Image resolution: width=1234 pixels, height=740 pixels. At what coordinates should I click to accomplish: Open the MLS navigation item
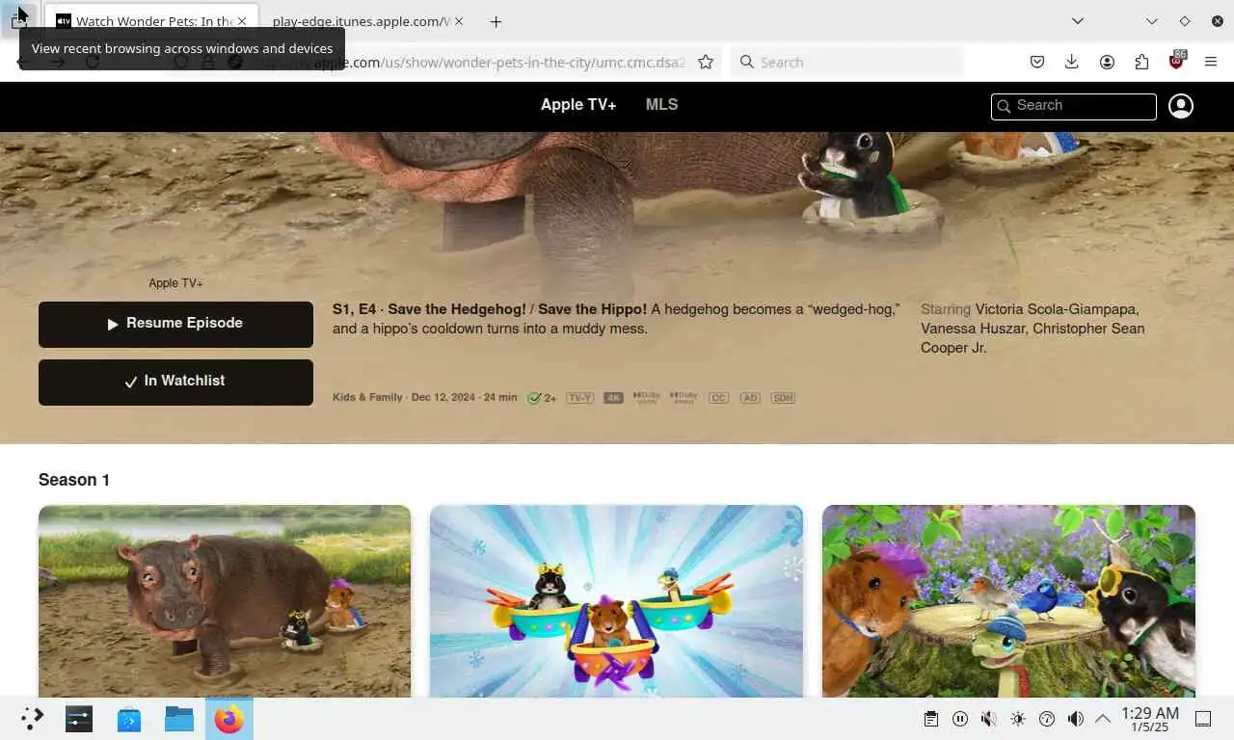(x=661, y=105)
